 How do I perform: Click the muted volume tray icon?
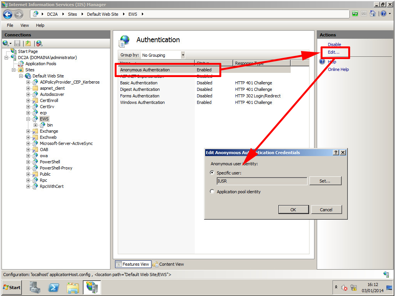344,288
